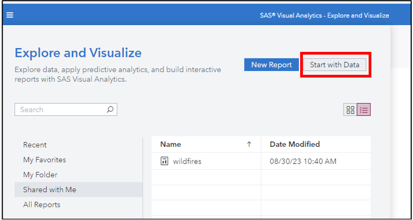Image resolution: width=413 pixels, height=220 pixels.
Task: Show All Reports list
Action: [x=42, y=205]
